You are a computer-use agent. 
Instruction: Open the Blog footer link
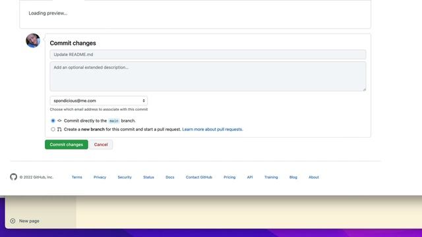coord(293,177)
